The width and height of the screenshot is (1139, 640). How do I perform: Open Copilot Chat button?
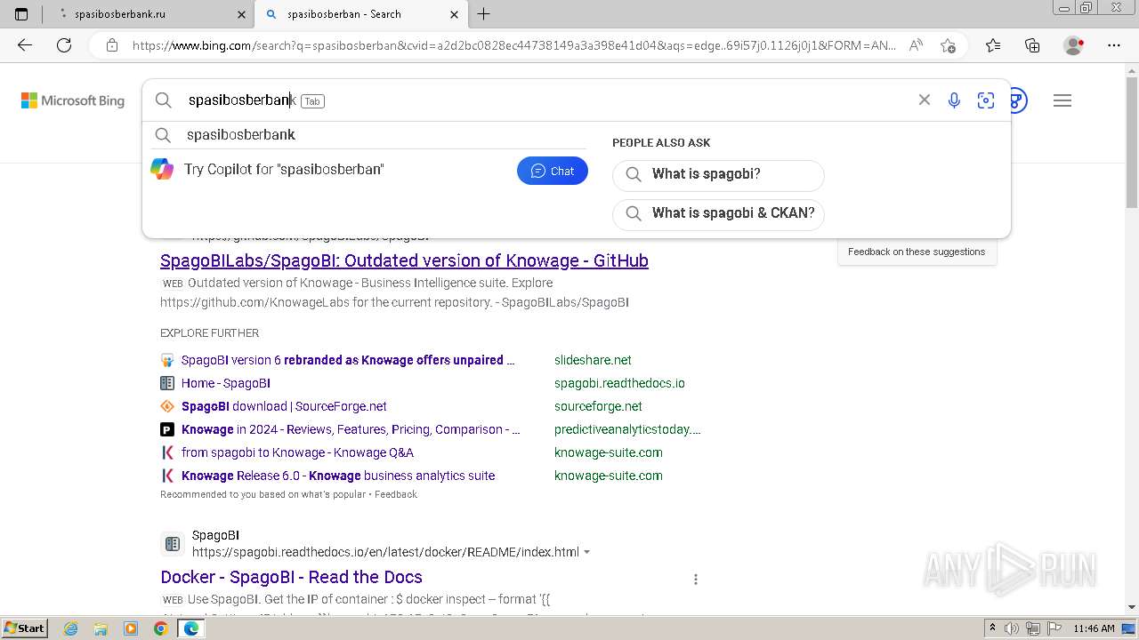[553, 171]
